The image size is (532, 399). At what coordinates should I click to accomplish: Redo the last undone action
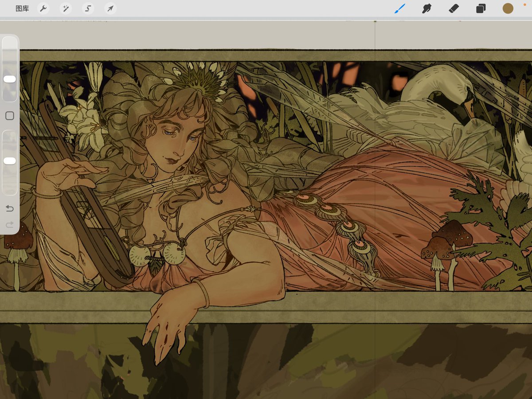pos(10,225)
